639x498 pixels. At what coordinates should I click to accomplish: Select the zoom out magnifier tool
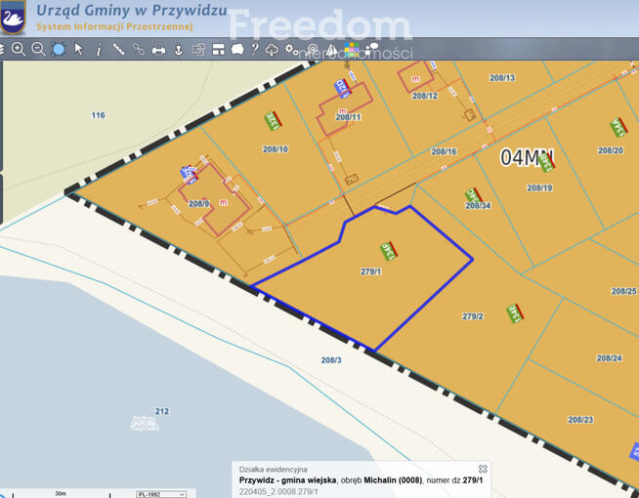[38, 49]
